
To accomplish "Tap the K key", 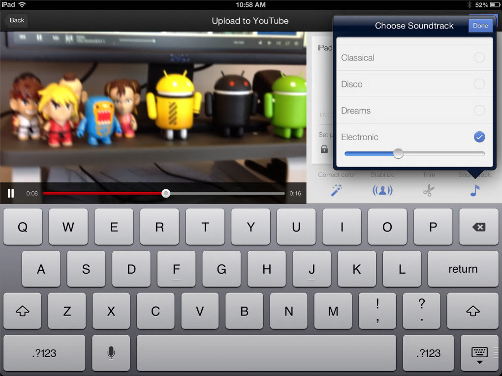I will 357,269.
